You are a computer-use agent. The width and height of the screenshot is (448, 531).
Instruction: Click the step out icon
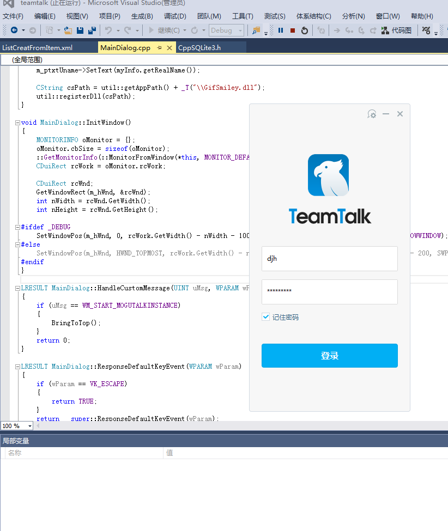tap(373, 30)
